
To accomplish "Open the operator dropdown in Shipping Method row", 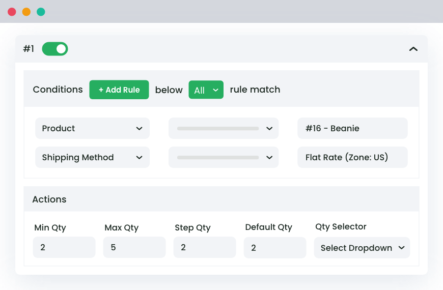I will point(224,157).
